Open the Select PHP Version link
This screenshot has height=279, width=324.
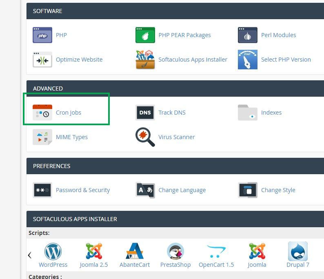click(x=286, y=60)
